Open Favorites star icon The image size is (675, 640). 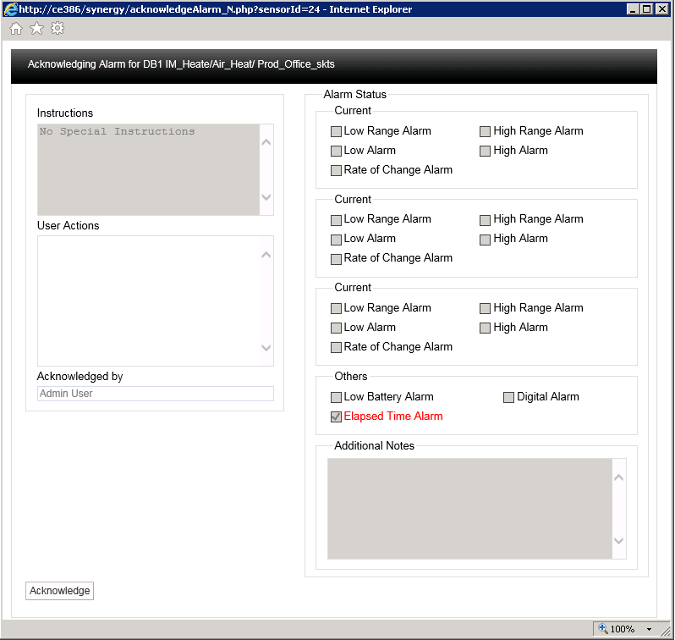tap(36, 29)
